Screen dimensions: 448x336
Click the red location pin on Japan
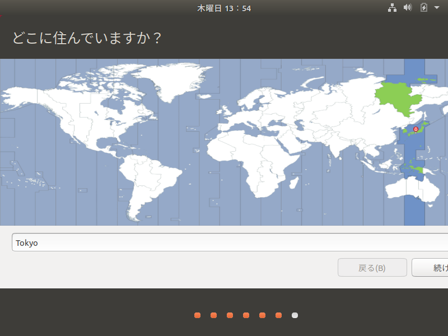[x=416, y=130]
